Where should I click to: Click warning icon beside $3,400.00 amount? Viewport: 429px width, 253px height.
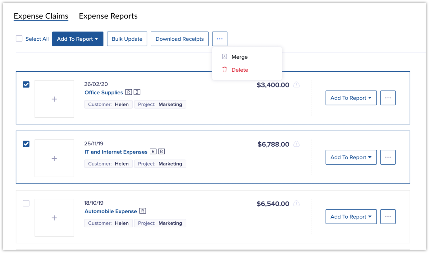pos(297,85)
